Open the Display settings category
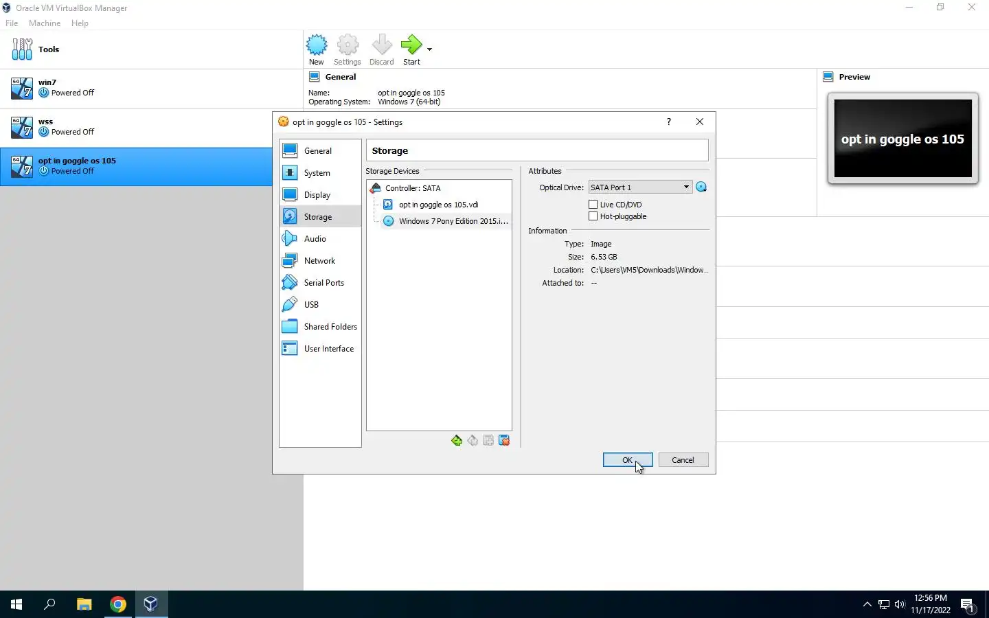Image resolution: width=989 pixels, height=618 pixels. tap(320, 195)
